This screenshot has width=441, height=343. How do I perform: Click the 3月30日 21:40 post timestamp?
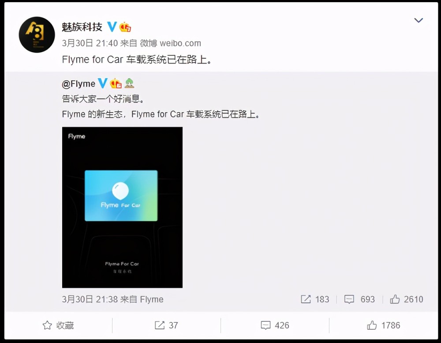90,43
